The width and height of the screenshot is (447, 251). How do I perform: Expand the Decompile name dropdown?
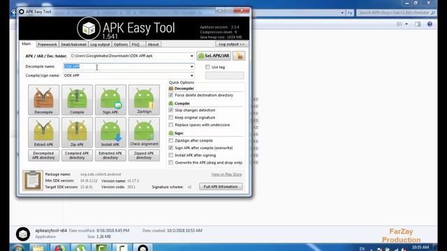191,67
